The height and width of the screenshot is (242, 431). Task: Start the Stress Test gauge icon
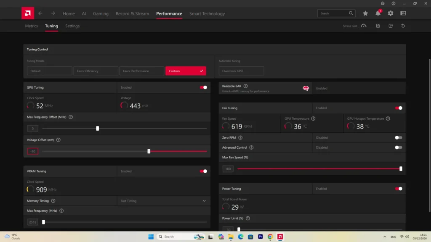tap(364, 26)
